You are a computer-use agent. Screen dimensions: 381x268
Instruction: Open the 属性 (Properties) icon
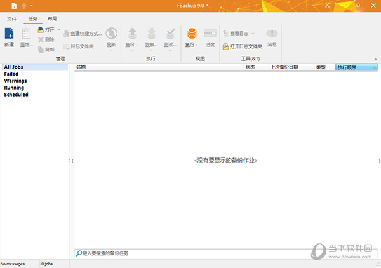(26, 33)
